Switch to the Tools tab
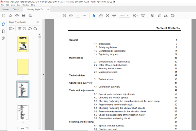The height and width of the screenshot is (131, 196). point(16,9)
